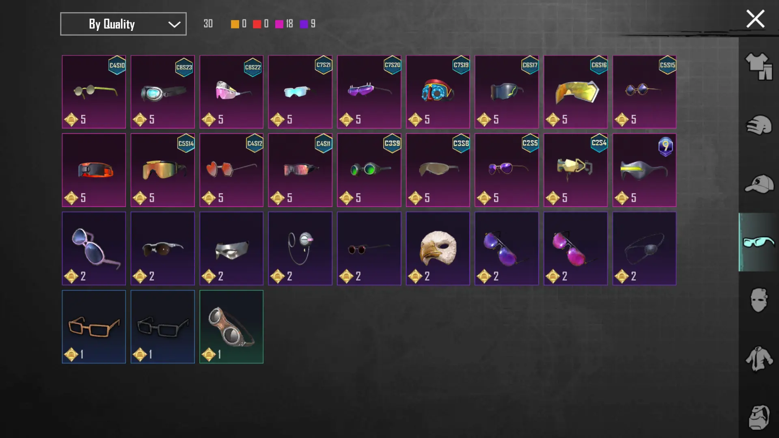779x438 pixels.
Task: Choose the steampunk goggles in green tile
Action: pyautogui.click(x=231, y=327)
